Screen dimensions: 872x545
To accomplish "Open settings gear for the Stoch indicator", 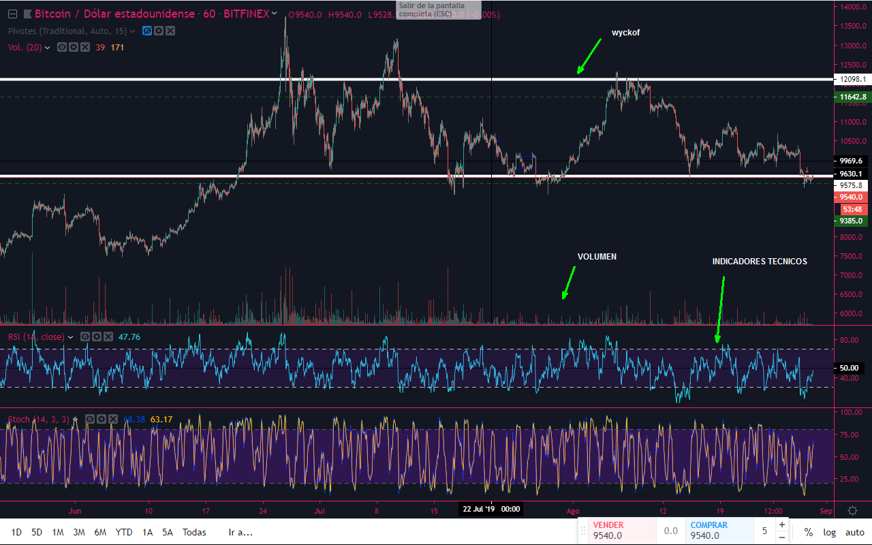I will pos(101,419).
